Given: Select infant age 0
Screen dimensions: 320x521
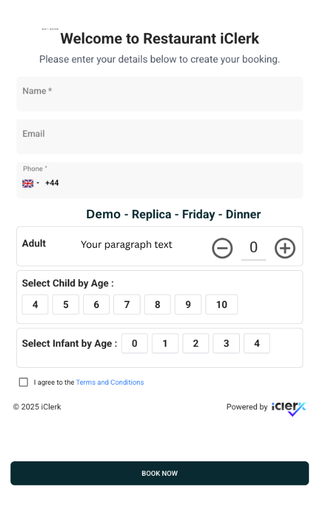Looking at the screenshot, I should click(x=134, y=343).
